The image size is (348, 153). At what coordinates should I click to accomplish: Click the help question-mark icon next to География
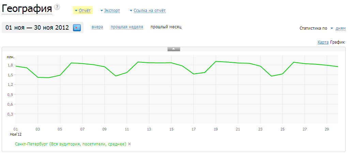coord(57,7)
